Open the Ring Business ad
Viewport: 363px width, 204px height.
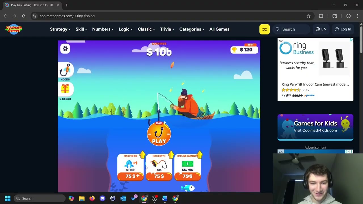pos(315,69)
